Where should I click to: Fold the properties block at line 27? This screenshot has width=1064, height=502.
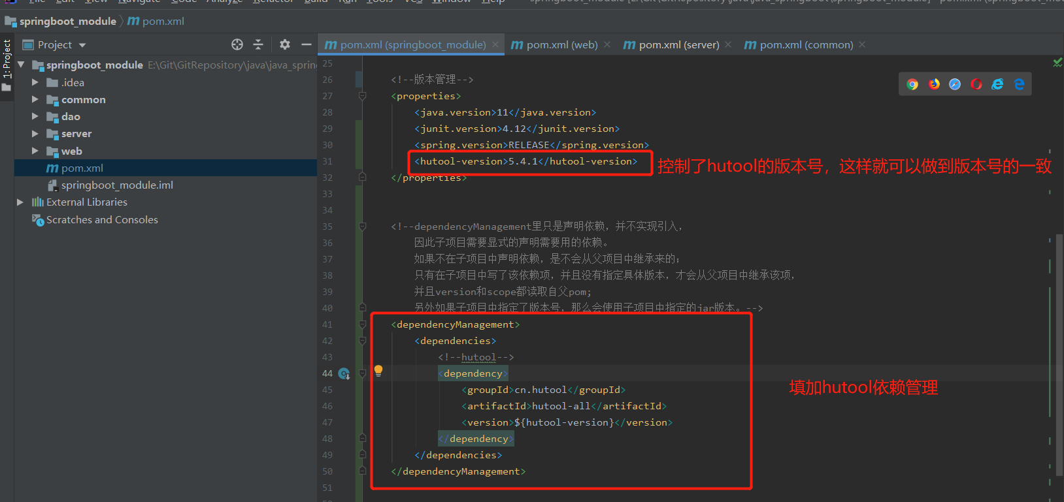coord(362,96)
